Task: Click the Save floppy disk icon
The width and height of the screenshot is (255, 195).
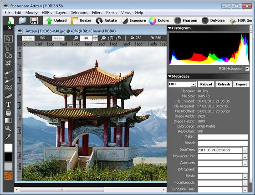Action: click(x=34, y=20)
